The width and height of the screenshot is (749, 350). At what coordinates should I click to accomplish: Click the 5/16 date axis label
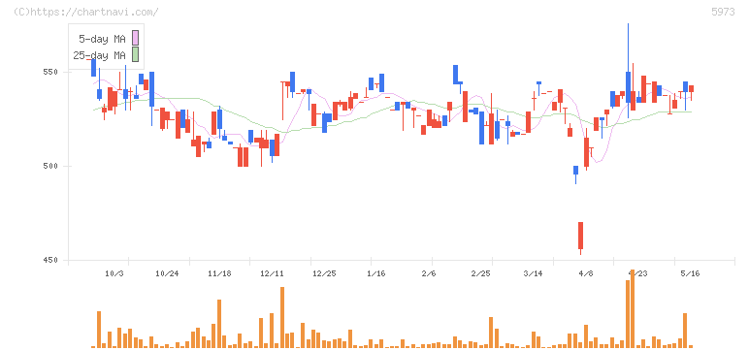(690, 273)
